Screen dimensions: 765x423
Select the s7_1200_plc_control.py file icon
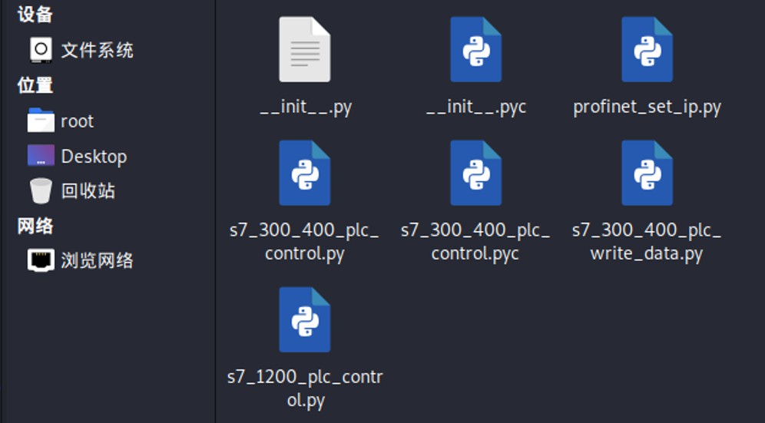coord(305,319)
